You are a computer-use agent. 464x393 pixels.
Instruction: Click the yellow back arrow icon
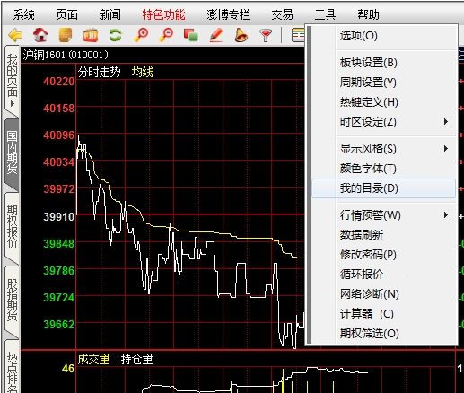(x=15, y=35)
